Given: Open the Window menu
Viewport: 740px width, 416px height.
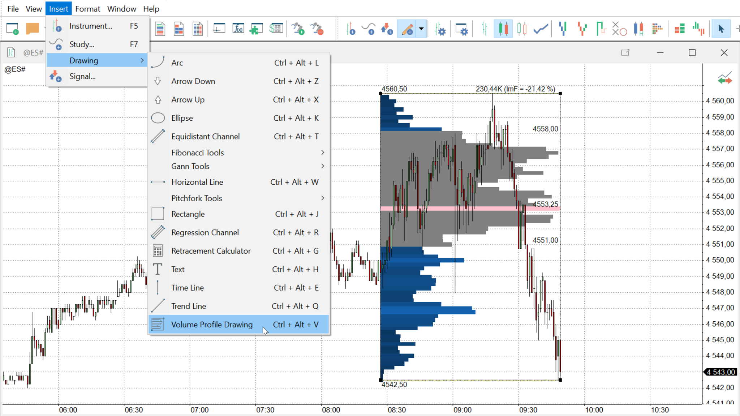Looking at the screenshot, I should point(121,9).
